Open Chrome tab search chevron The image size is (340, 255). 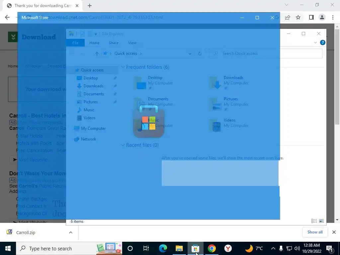pyautogui.click(x=287, y=5)
